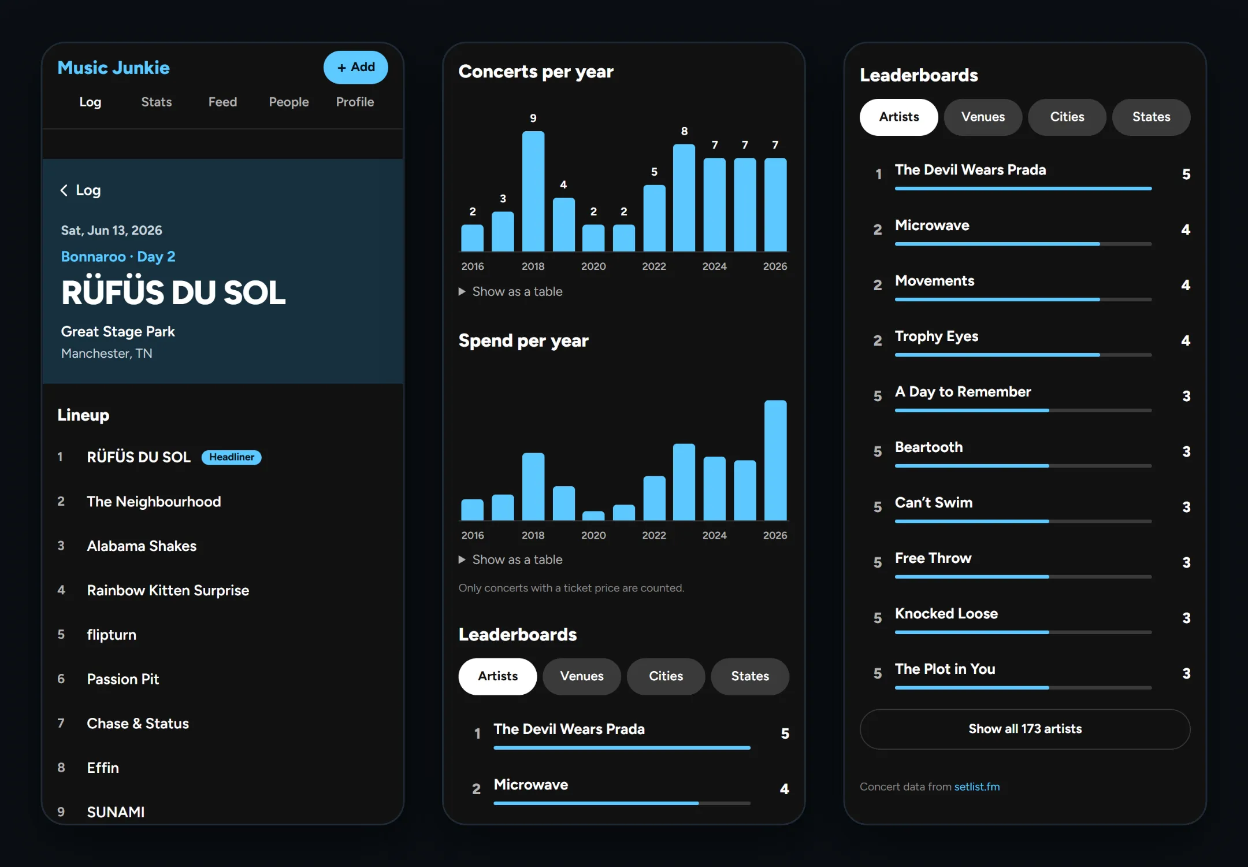The width and height of the screenshot is (1248, 867).
Task: Select States pill in middle Leaderboards
Action: click(750, 676)
